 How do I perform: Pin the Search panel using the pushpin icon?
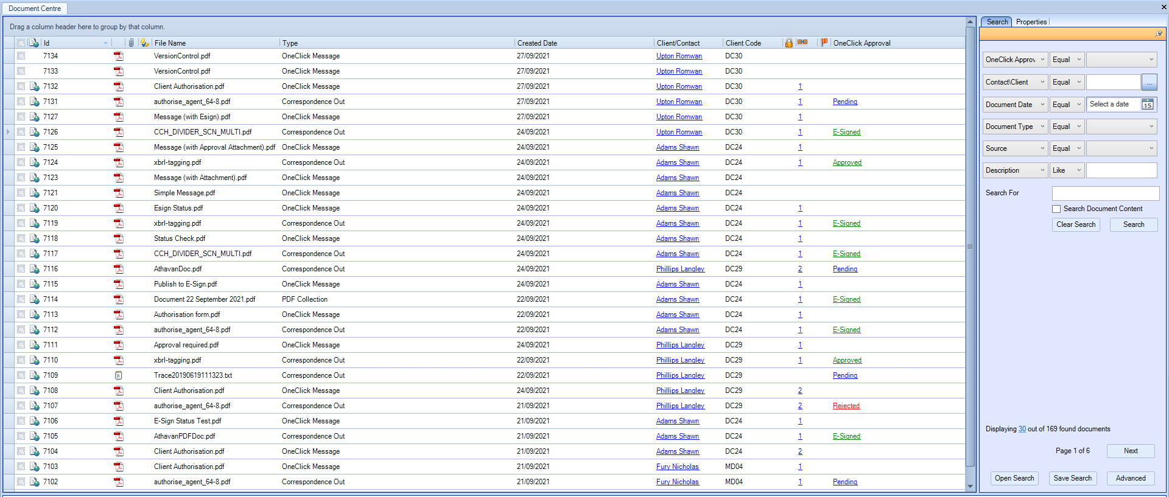click(x=1159, y=34)
